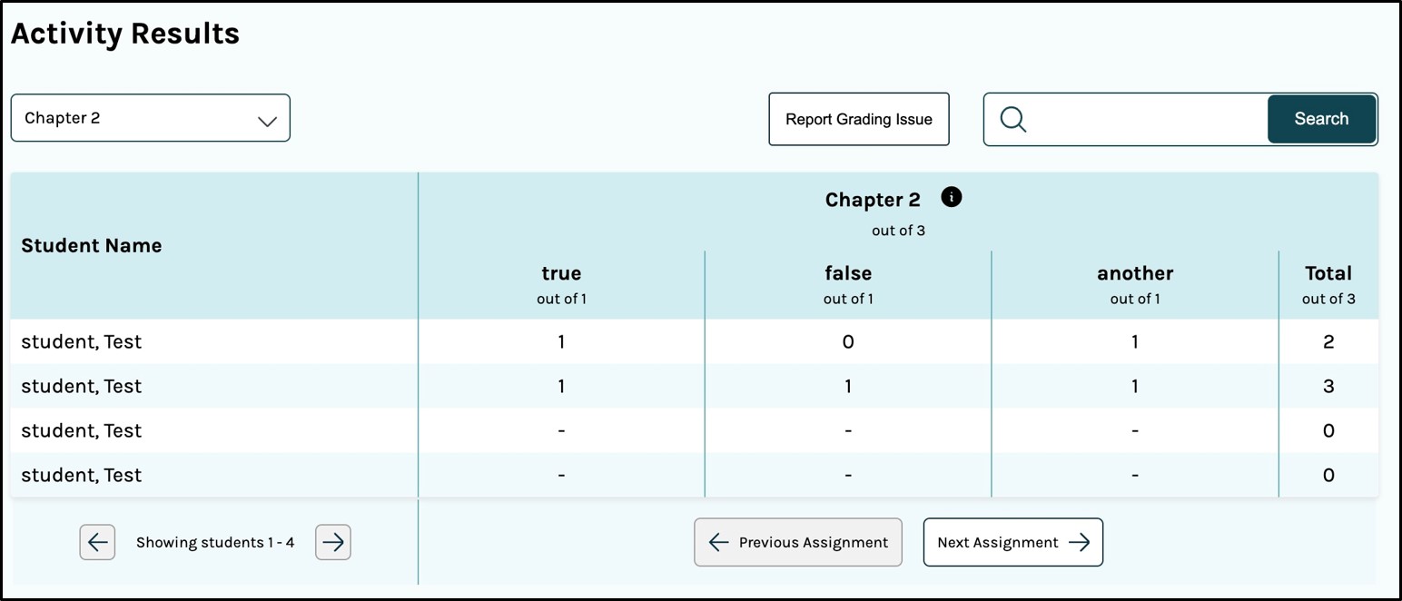Click the Chapter 2 table heading text
The image size is (1402, 601).
(x=873, y=200)
